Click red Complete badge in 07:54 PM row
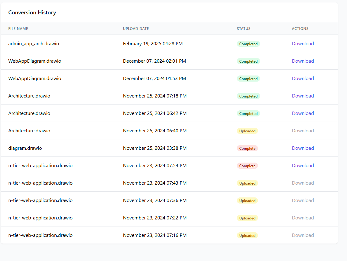 (247, 166)
